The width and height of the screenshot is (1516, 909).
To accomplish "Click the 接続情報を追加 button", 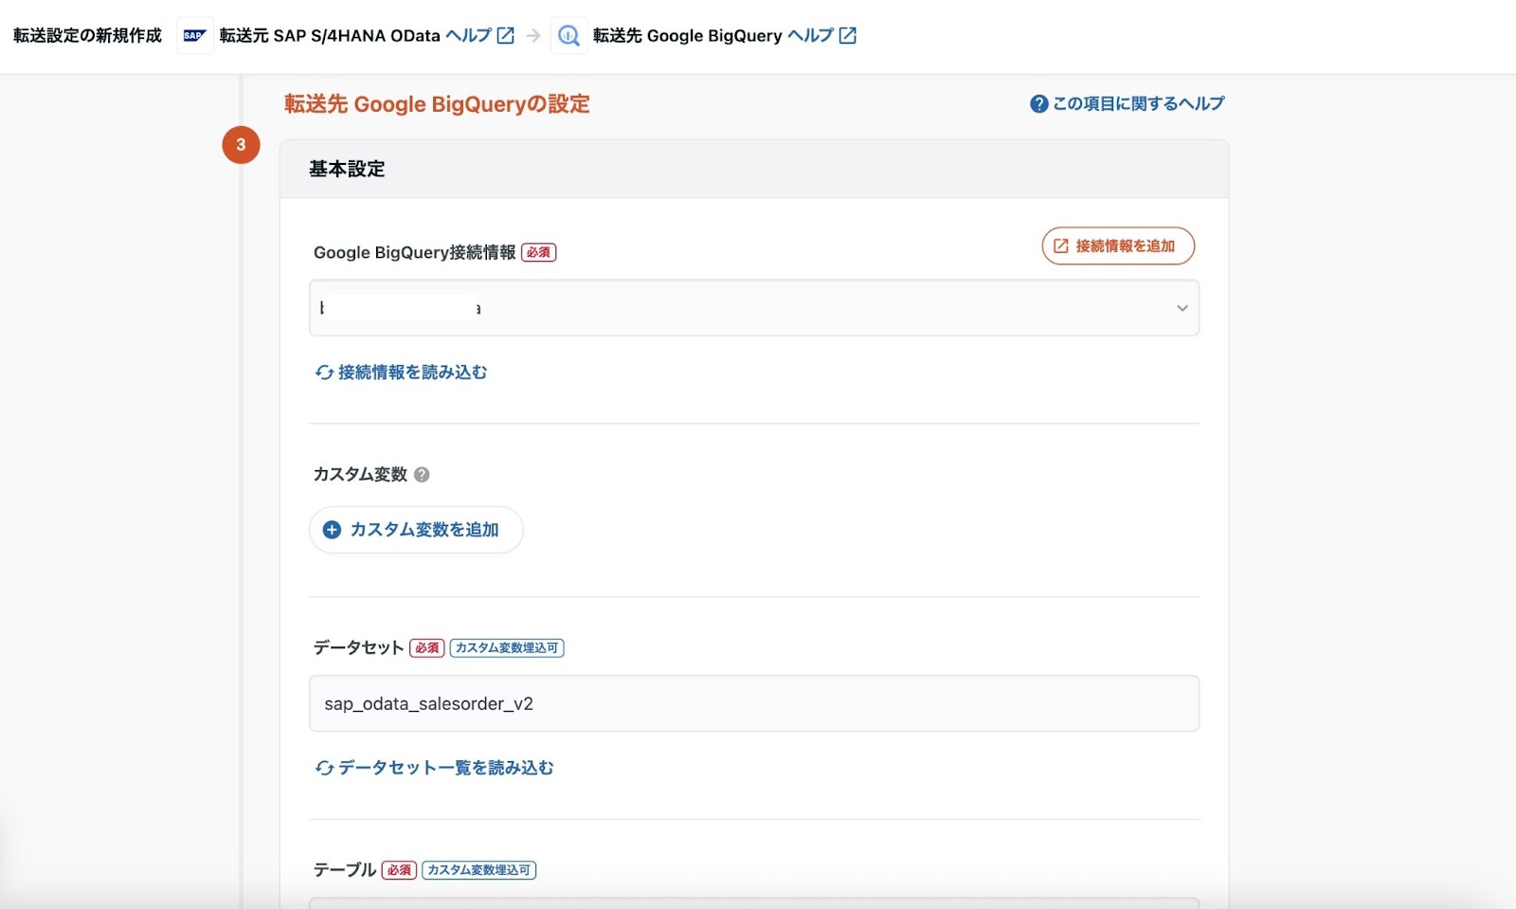I will (x=1118, y=245).
